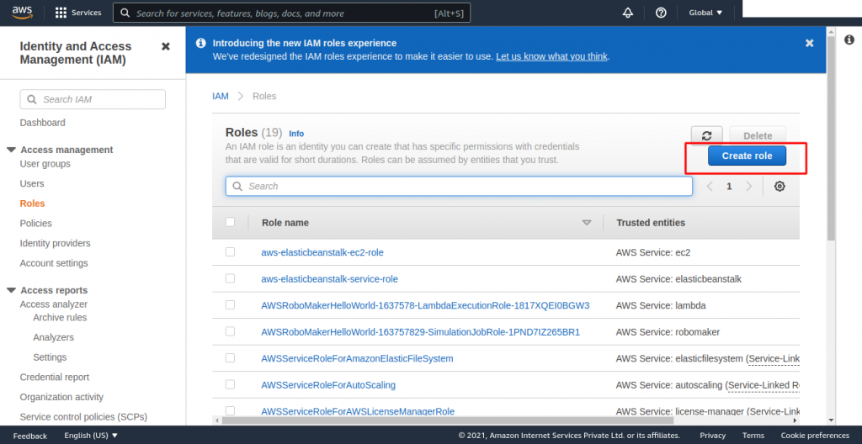Viewport: 862px width, 444px height.
Task: Collapse the Access management section
Action: [10, 150]
